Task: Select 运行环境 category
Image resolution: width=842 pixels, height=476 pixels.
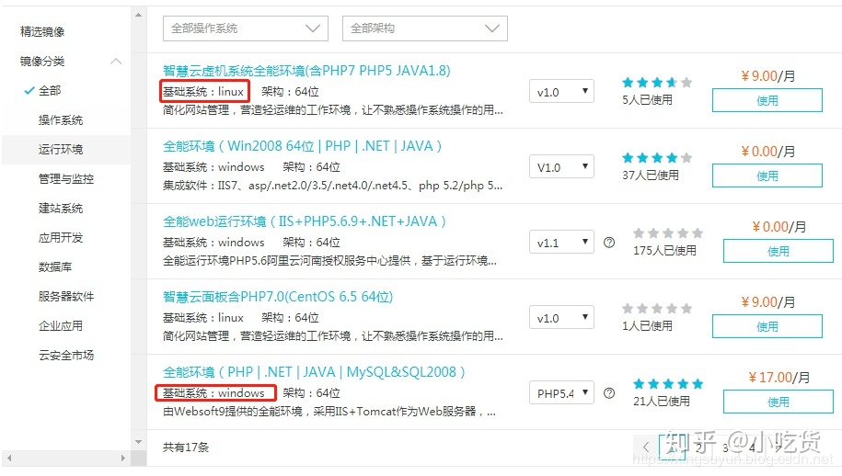Action: point(61,150)
